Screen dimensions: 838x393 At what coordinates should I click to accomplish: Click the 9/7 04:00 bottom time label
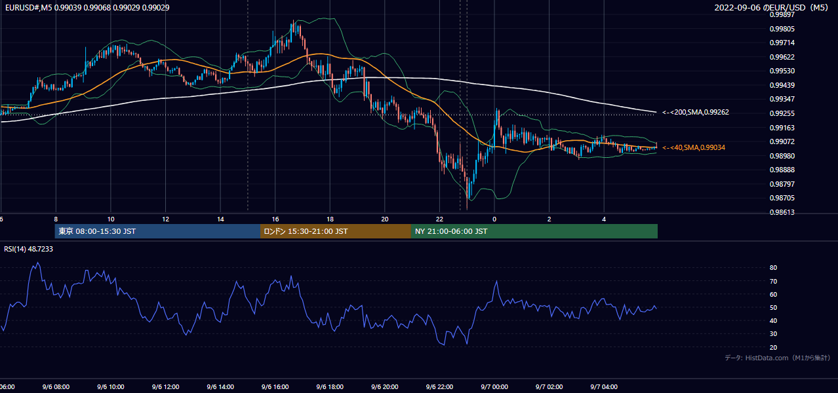[x=604, y=387]
